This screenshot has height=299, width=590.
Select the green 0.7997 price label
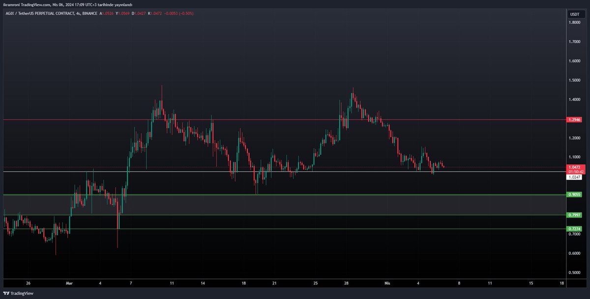click(x=575, y=215)
